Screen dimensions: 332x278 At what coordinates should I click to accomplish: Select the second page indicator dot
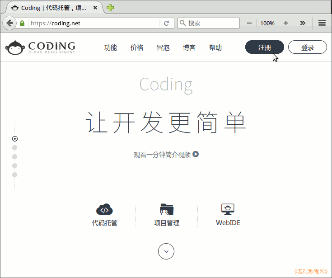coord(14,147)
